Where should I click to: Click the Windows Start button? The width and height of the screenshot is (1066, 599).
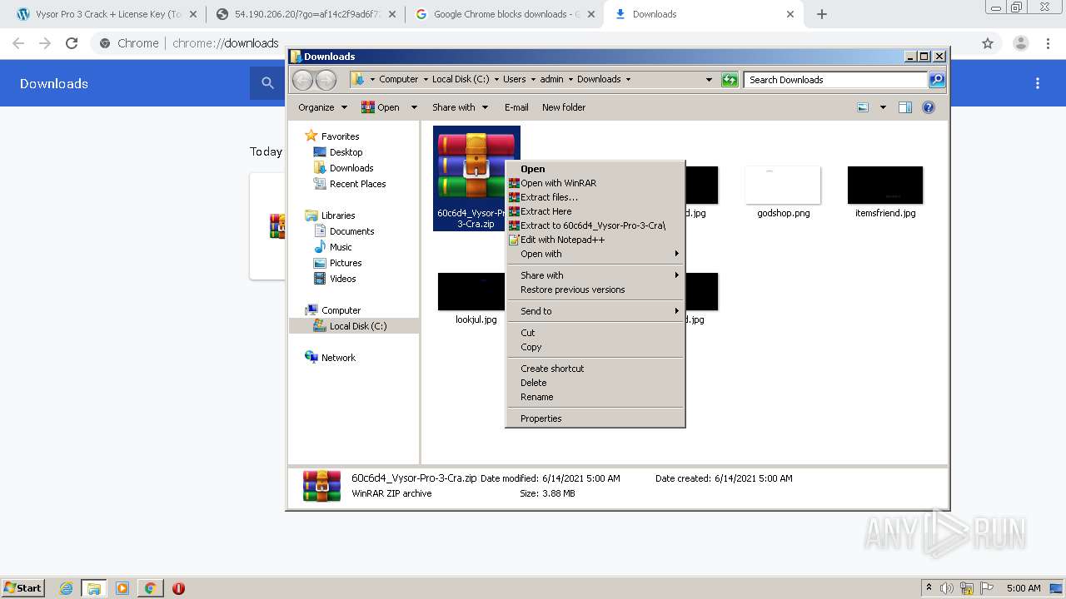point(22,587)
